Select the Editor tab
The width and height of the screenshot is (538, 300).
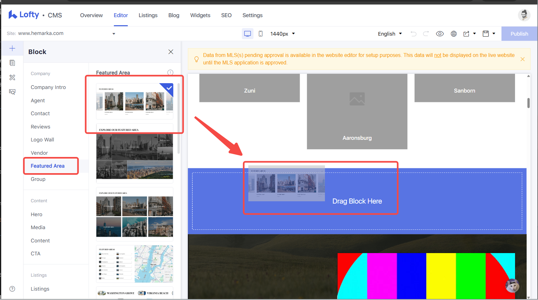coord(121,15)
